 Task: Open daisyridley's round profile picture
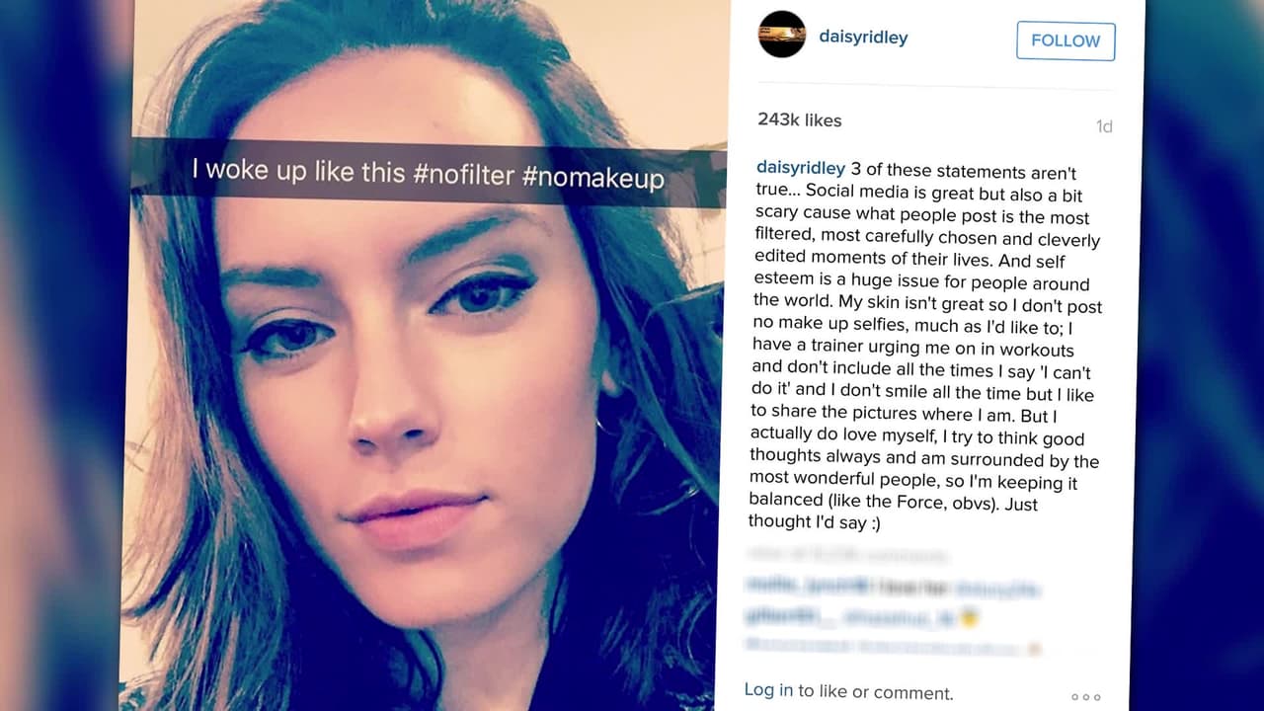[x=782, y=35]
